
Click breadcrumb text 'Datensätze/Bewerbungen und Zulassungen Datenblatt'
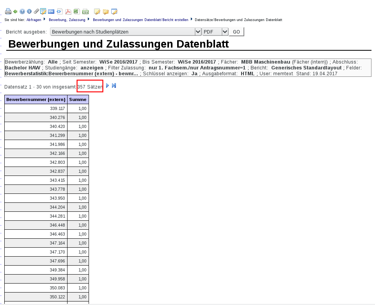[x=238, y=20]
